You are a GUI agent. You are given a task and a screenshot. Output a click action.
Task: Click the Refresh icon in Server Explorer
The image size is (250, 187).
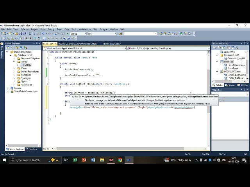pyautogui.click(x=7, y=48)
